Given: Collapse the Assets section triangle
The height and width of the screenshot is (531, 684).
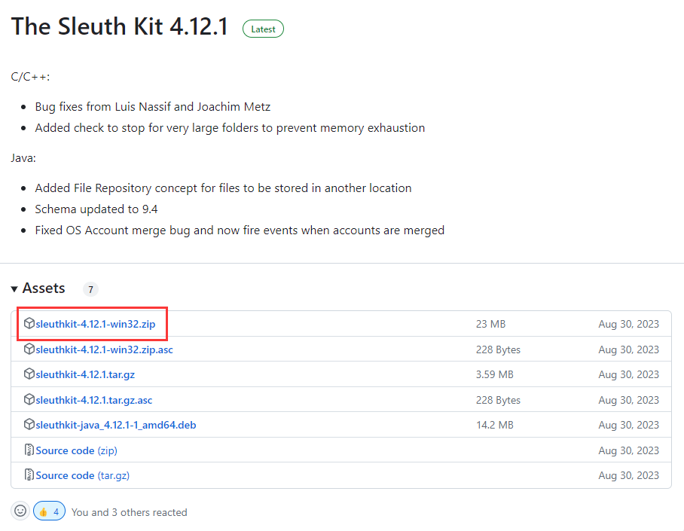Looking at the screenshot, I should [15, 288].
